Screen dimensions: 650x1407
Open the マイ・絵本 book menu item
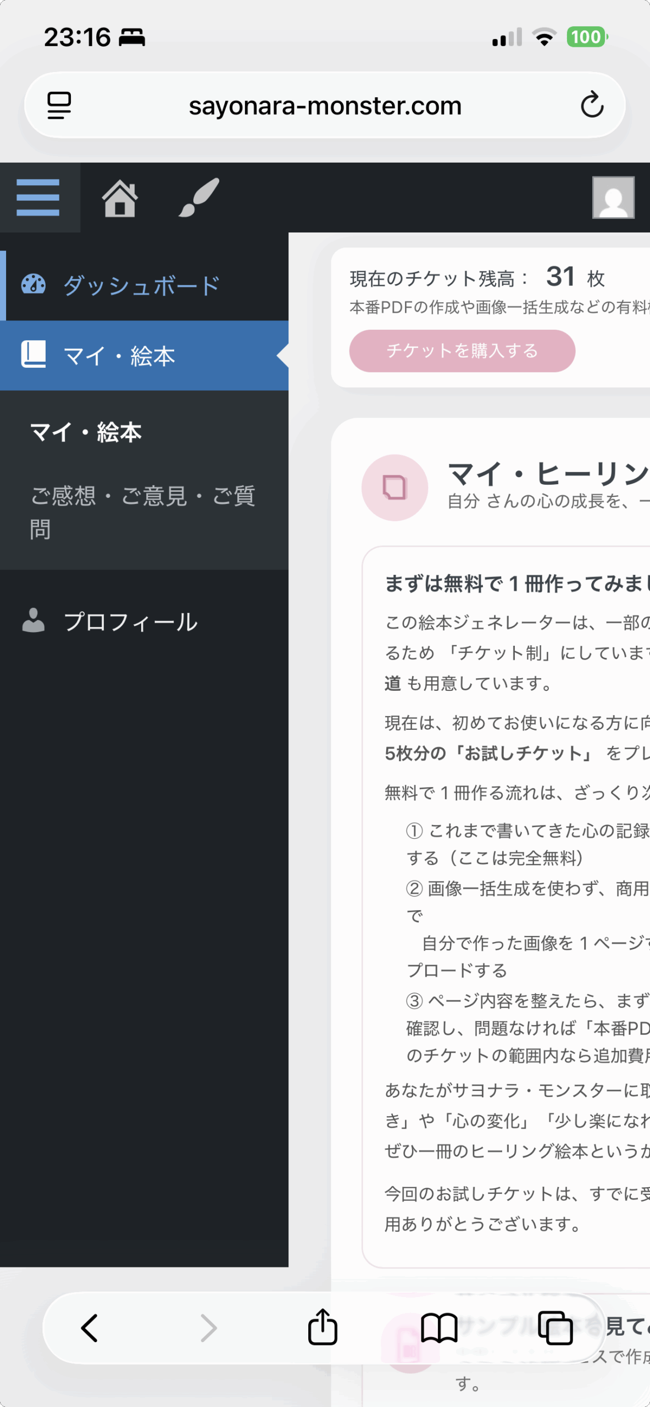(x=119, y=356)
